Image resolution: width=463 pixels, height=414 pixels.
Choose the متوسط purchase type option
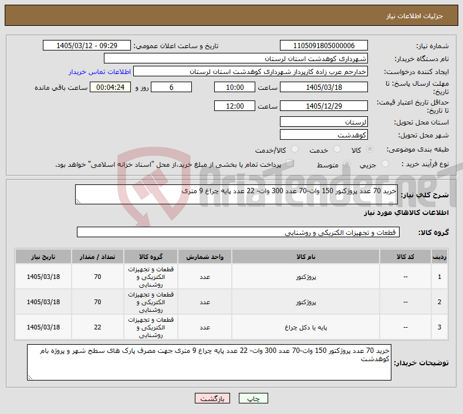[347, 164]
